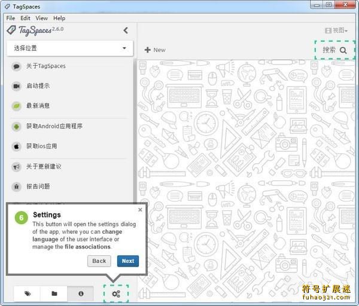This screenshot has height=306, width=359.
Task: Click the green leaf icon beside 最新消息
Action: point(17,106)
